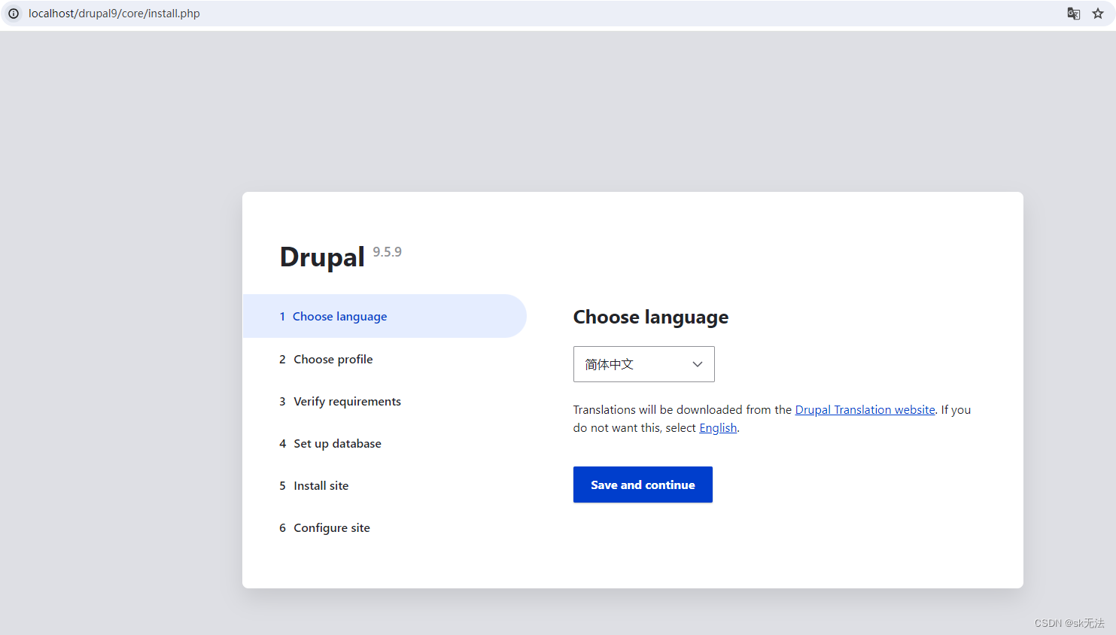Select the Install site step
Screen dimensions: 1116x635
click(314, 485)
